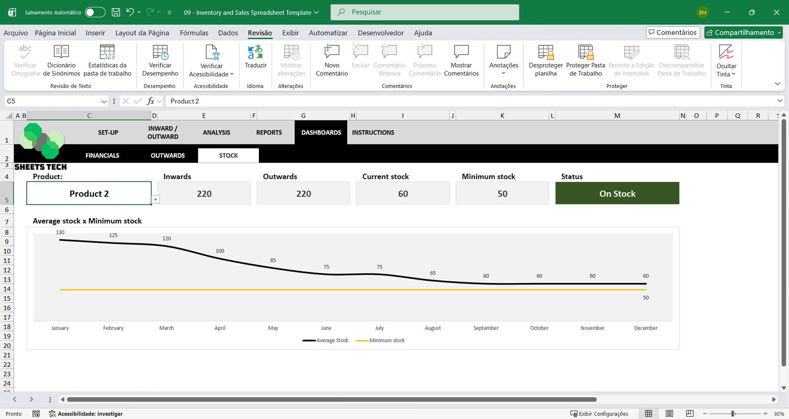Click Exibir Configurações in status bar
Viewport: 789px width, 419px height.
(x=599, y=414)
